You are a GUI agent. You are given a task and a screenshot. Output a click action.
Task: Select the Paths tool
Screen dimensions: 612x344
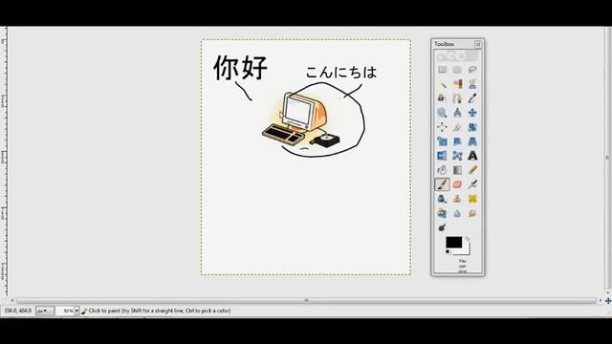pos(457,98)
